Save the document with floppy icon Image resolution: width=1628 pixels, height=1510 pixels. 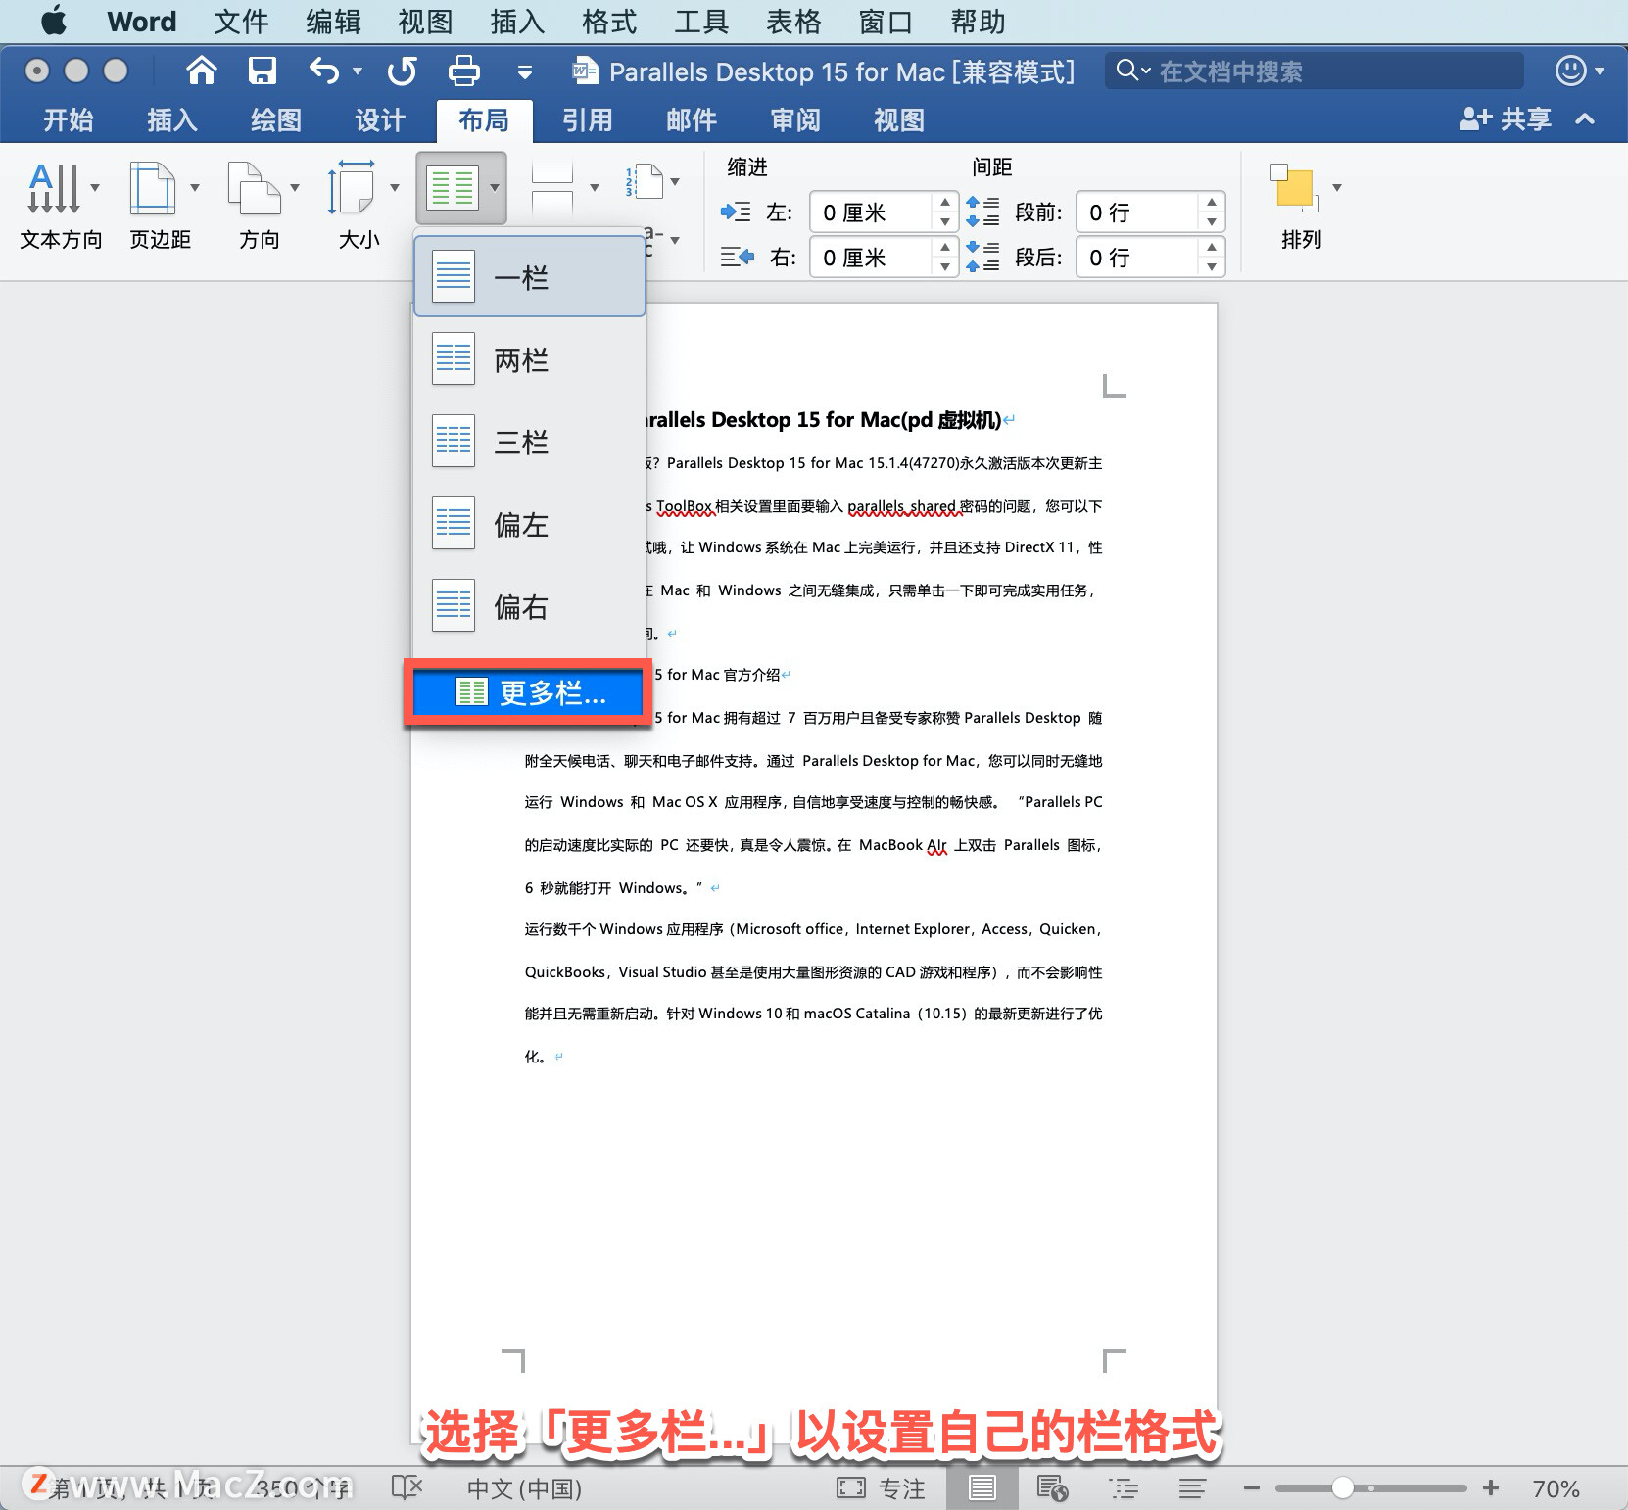click(x=262, y=71)
